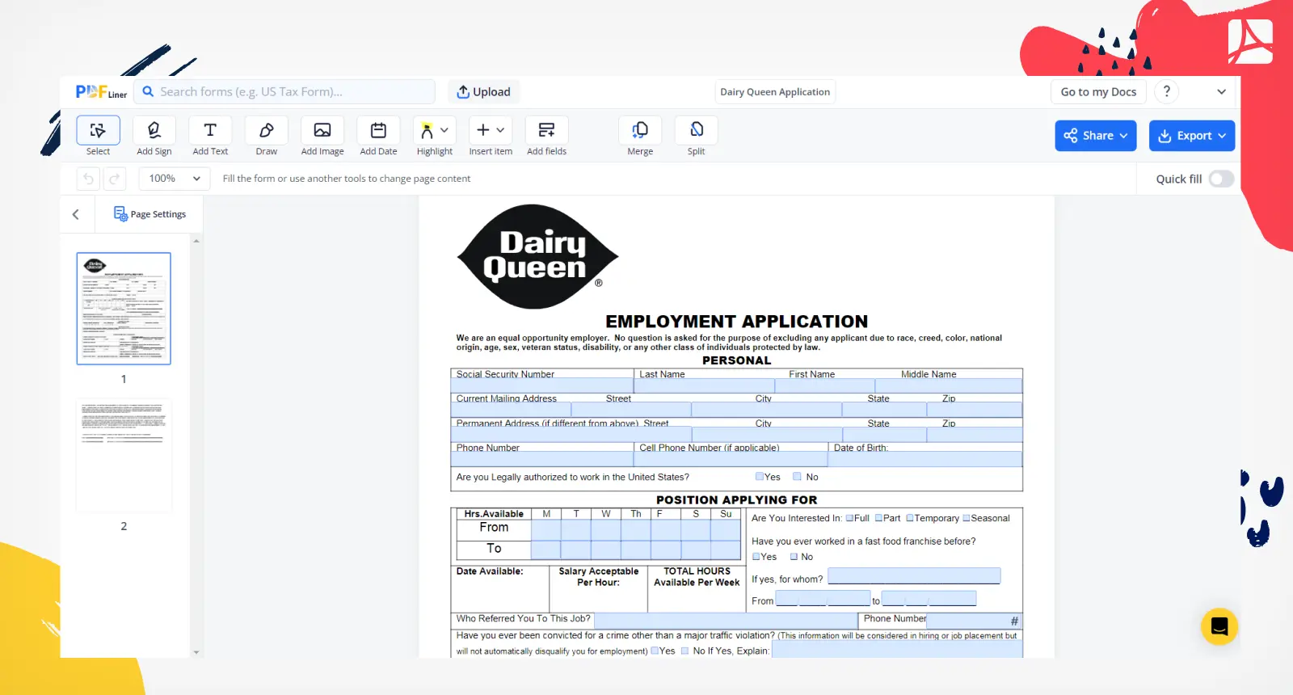1293x695 pixels.
Task: Click the Monday From hours cell
Action: click(545, 529)
